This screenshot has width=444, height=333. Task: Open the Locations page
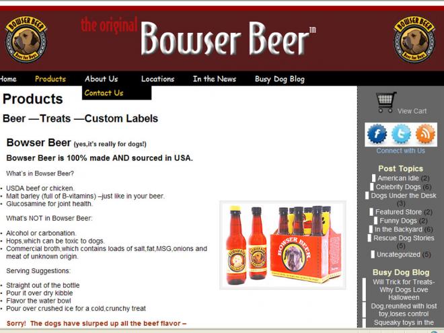pyautogui.click(x=157, y=79)
